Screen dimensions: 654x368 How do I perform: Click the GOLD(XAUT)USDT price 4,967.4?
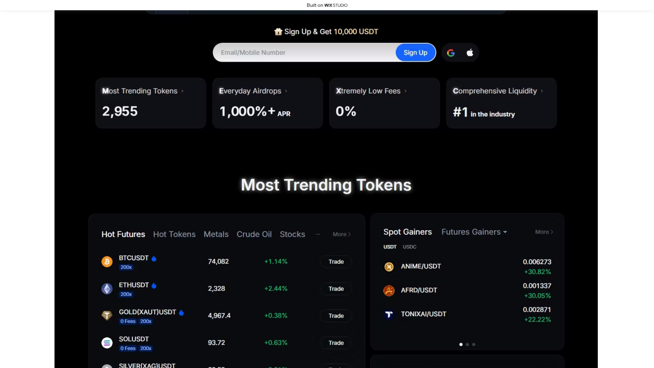tap(219, 316)
